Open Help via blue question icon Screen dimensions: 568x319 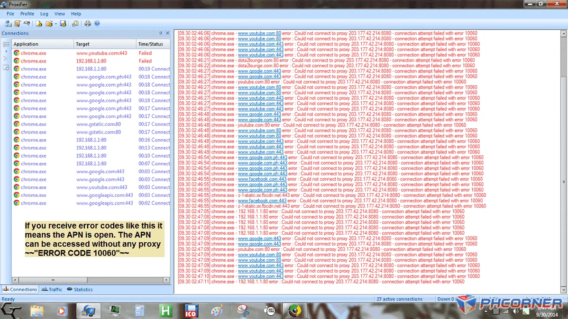[97, 24]
